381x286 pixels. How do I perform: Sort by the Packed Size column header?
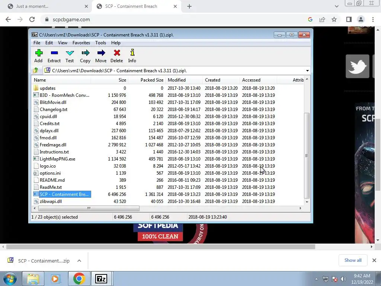tap(147, 80)
